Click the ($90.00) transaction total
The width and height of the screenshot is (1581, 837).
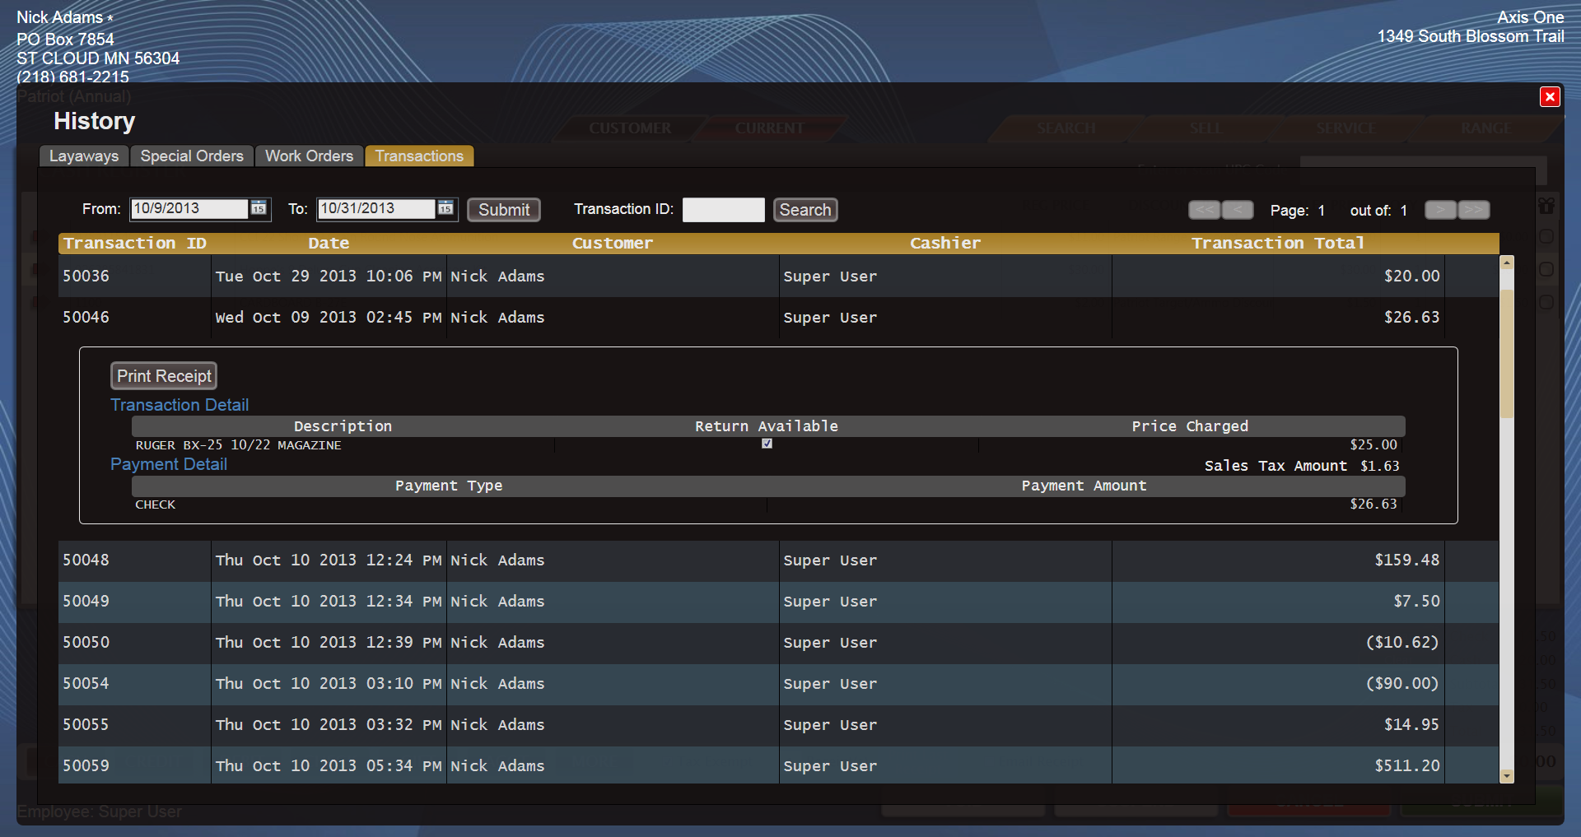(1402, 684)
